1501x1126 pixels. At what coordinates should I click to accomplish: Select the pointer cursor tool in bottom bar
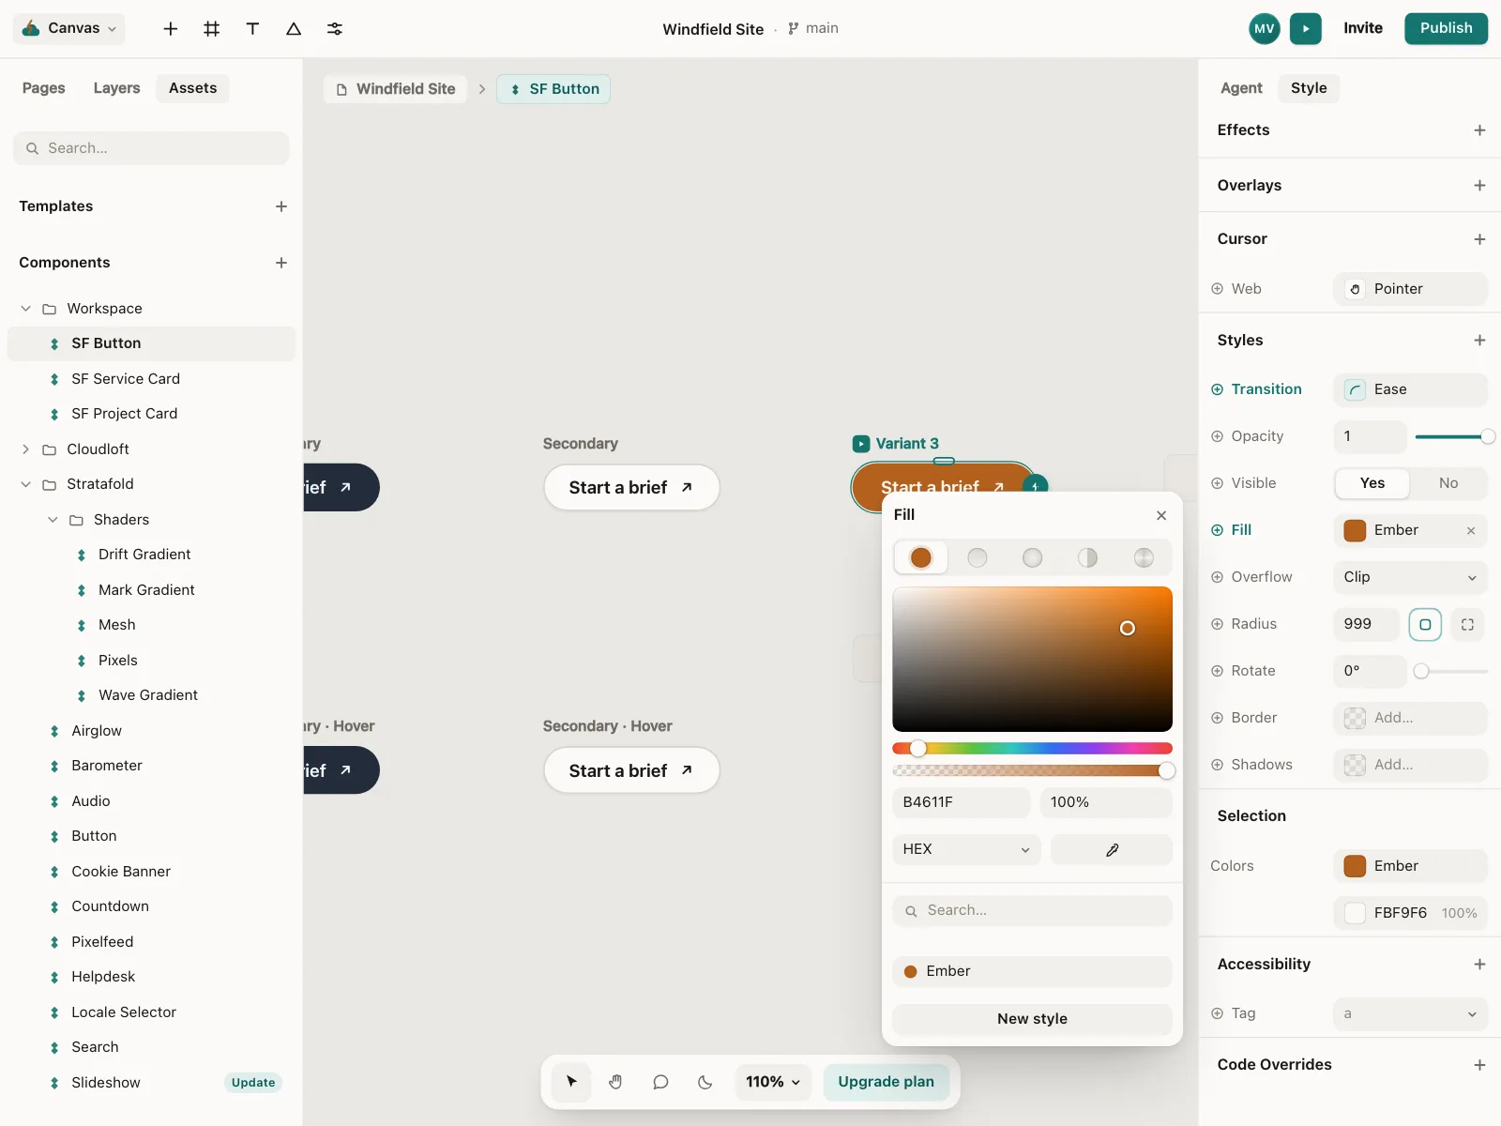point(571,1082)
